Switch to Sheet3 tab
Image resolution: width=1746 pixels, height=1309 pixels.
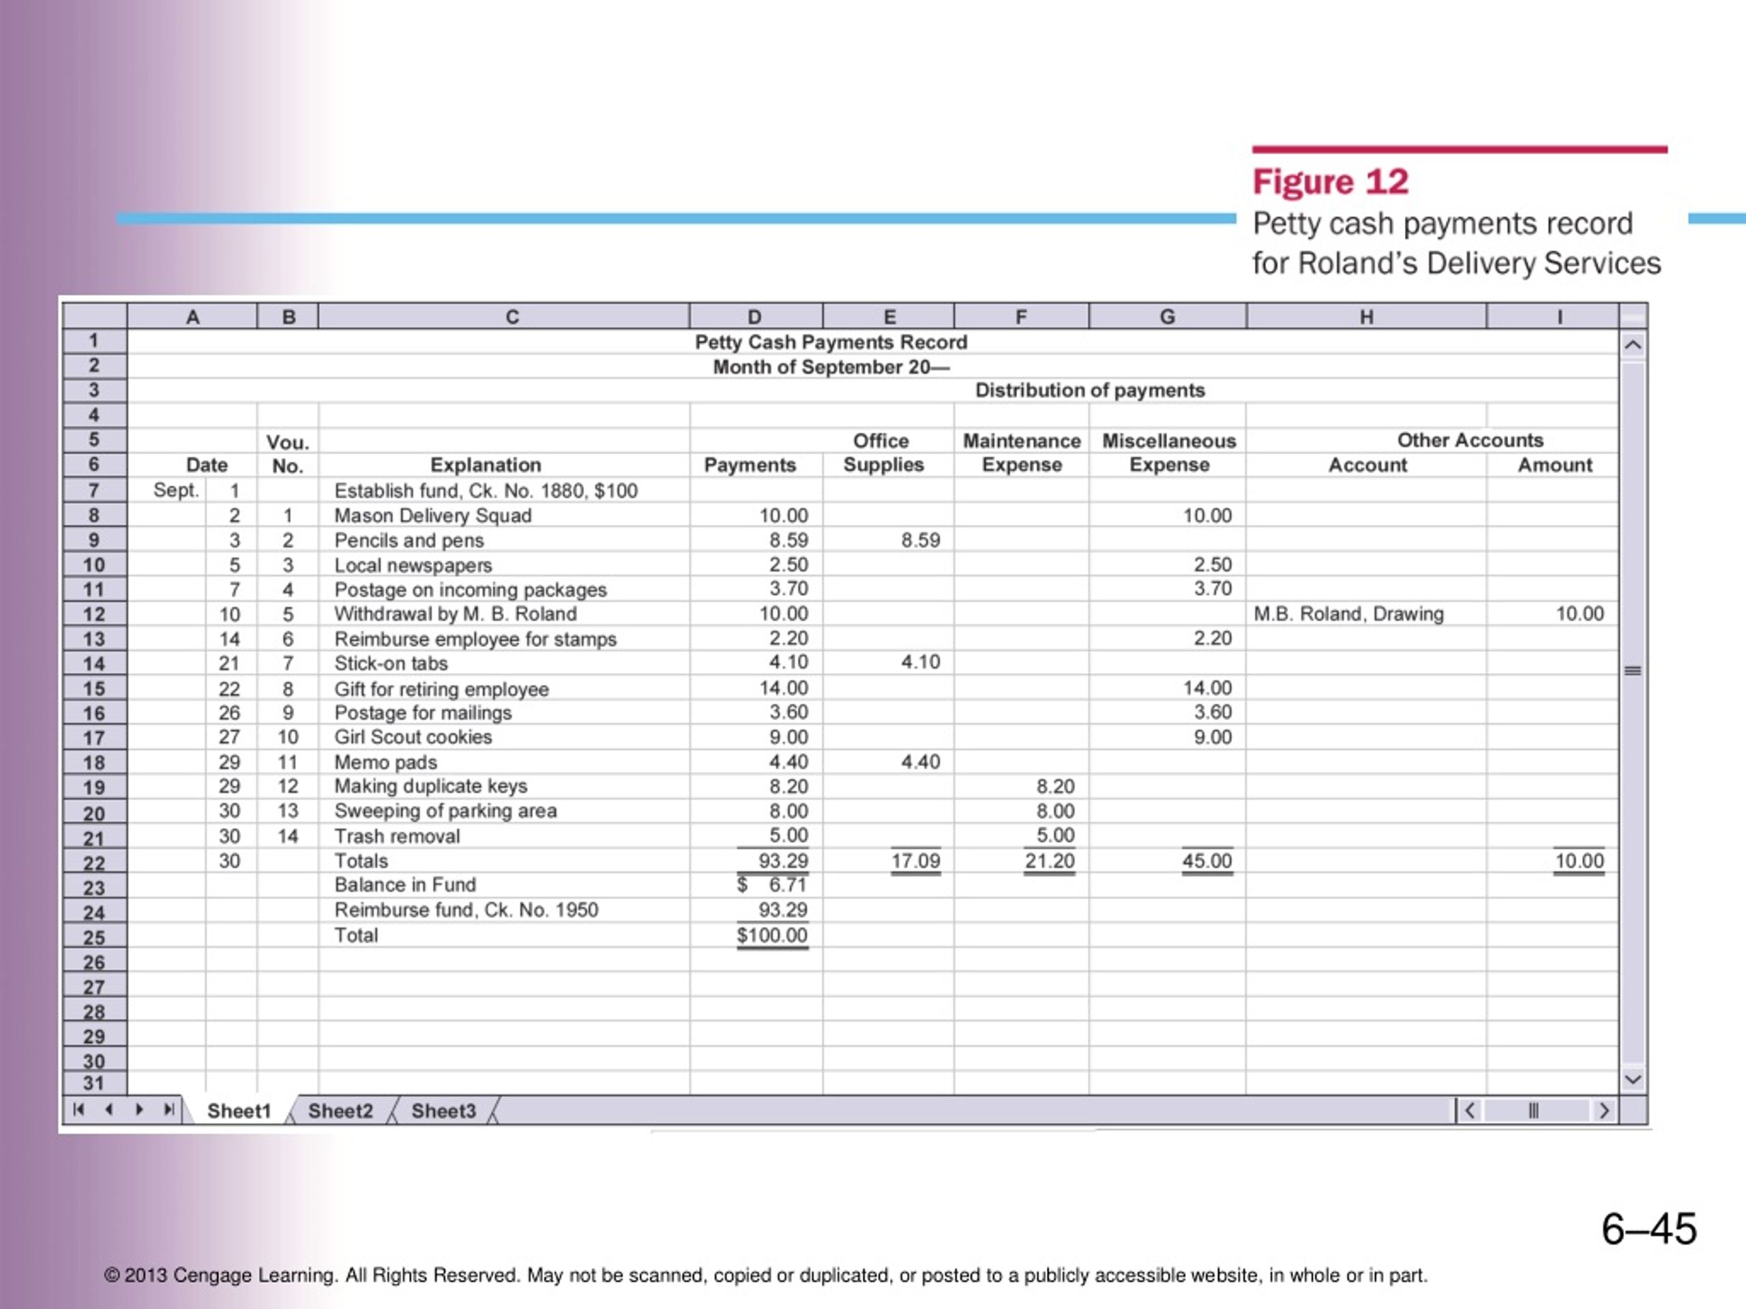[443, 1111]
